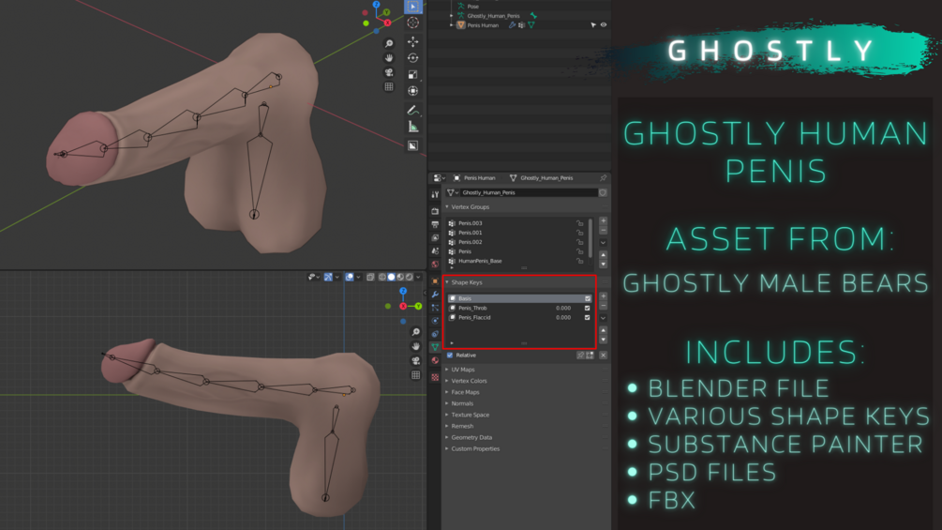Activate the Scale tool in the toolbar

pos(412,74)
